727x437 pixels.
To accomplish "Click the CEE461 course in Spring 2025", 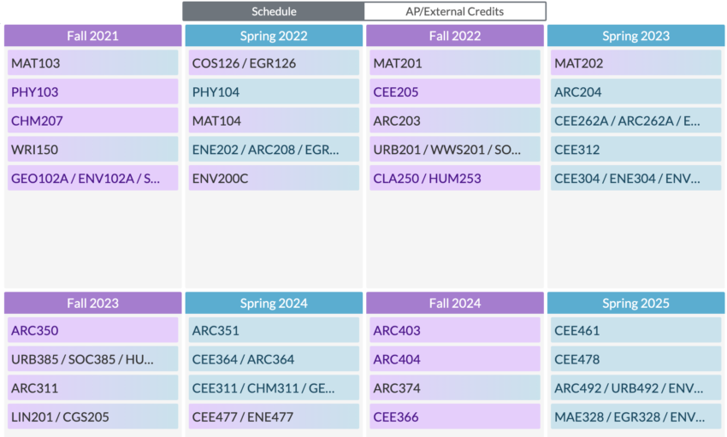I will [x=635, y=331].
